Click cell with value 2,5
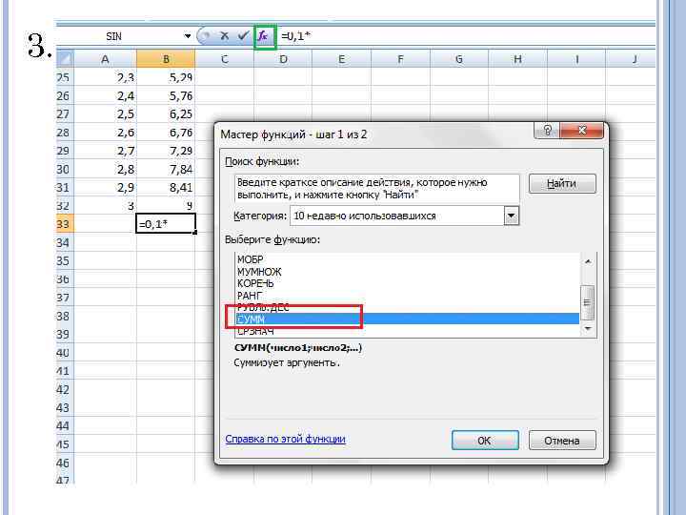The height and width of the screenshot is (515, 686). pos(105,113)
